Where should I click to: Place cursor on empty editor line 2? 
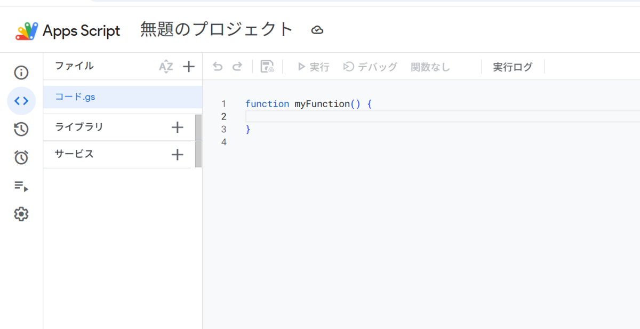(443, 116)
